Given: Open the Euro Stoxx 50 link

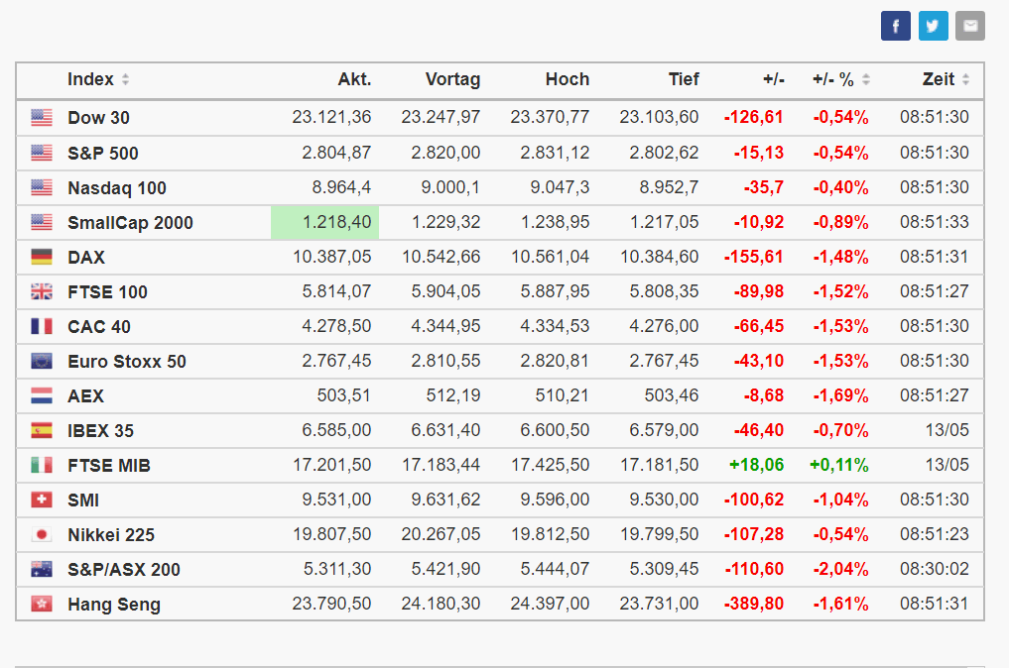Looking at the screenshot, I should [x=126, y=362].
